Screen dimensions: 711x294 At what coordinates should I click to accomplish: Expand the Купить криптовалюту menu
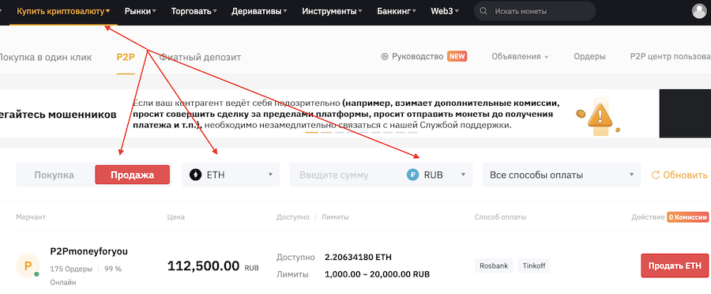pos(63,11)
